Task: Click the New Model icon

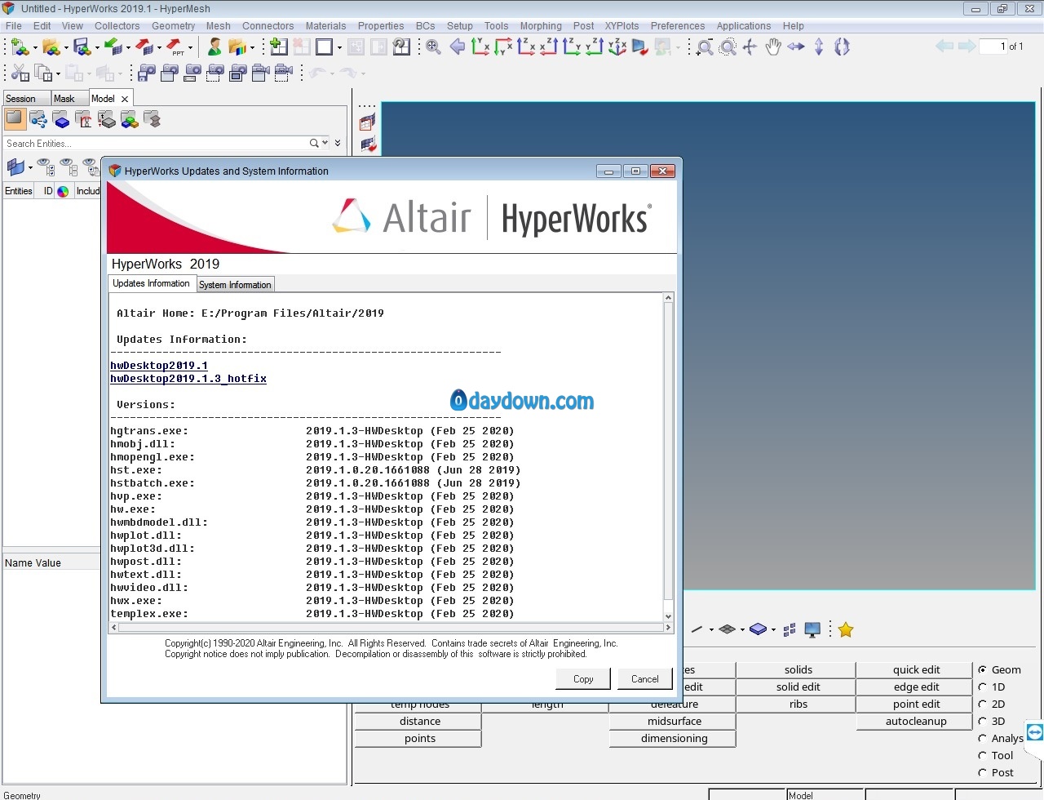Action: coord(20,47)
